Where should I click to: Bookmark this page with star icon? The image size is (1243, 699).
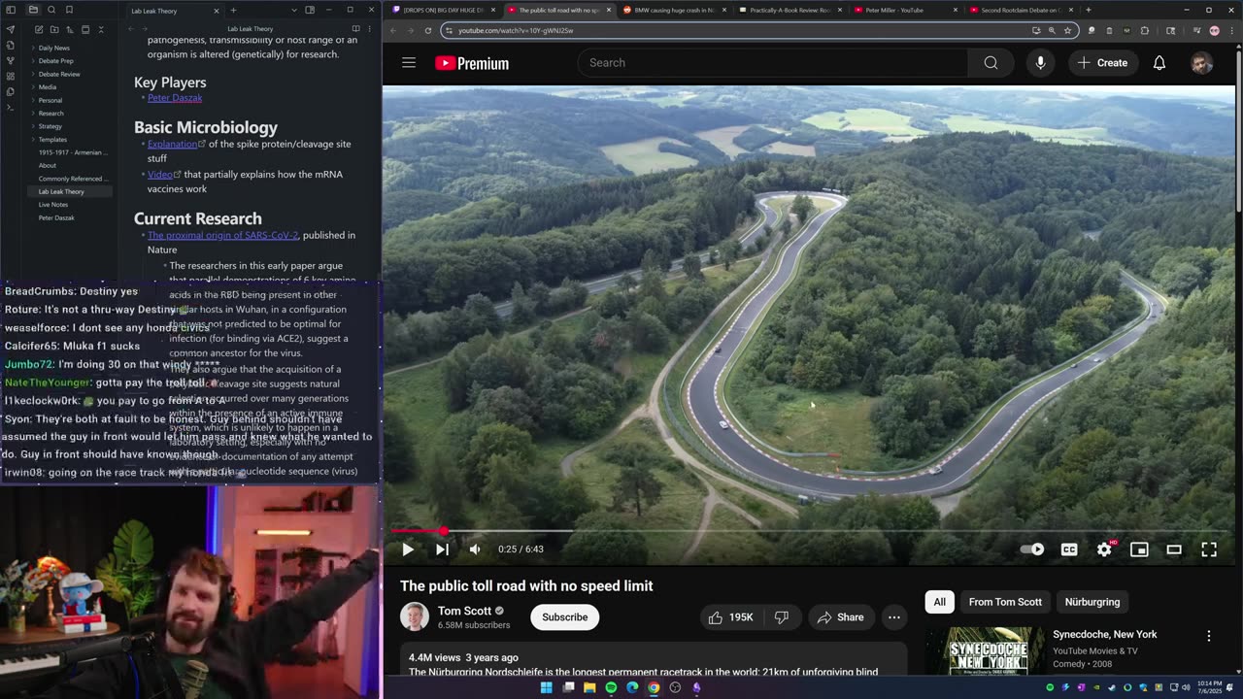point(1067,30)
